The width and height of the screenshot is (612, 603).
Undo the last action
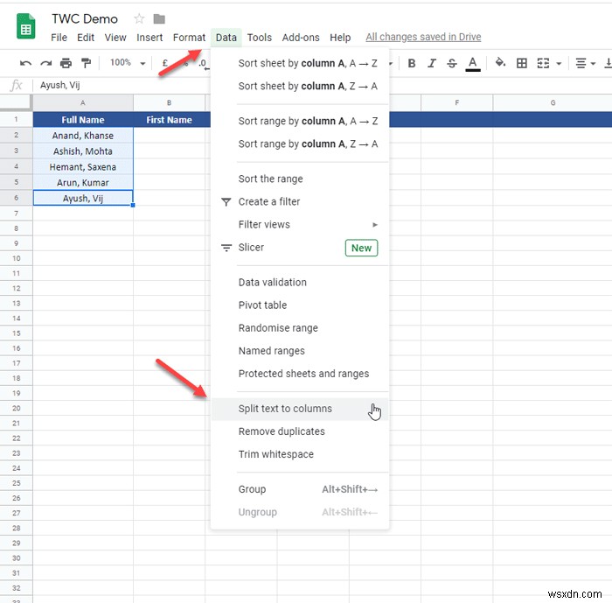(x=25, y=63)
